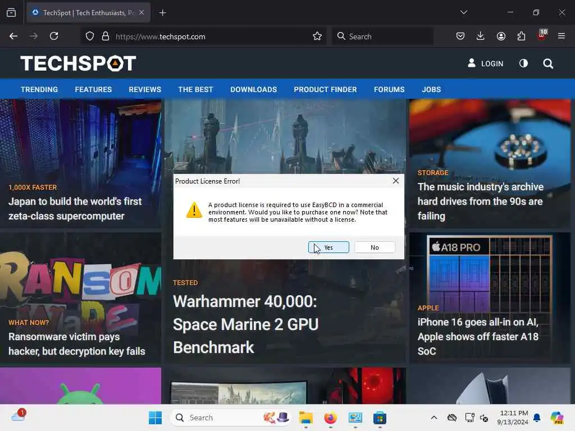Click the TechSpot logo
Screen dimensions: 575x431
pos(78,63)
